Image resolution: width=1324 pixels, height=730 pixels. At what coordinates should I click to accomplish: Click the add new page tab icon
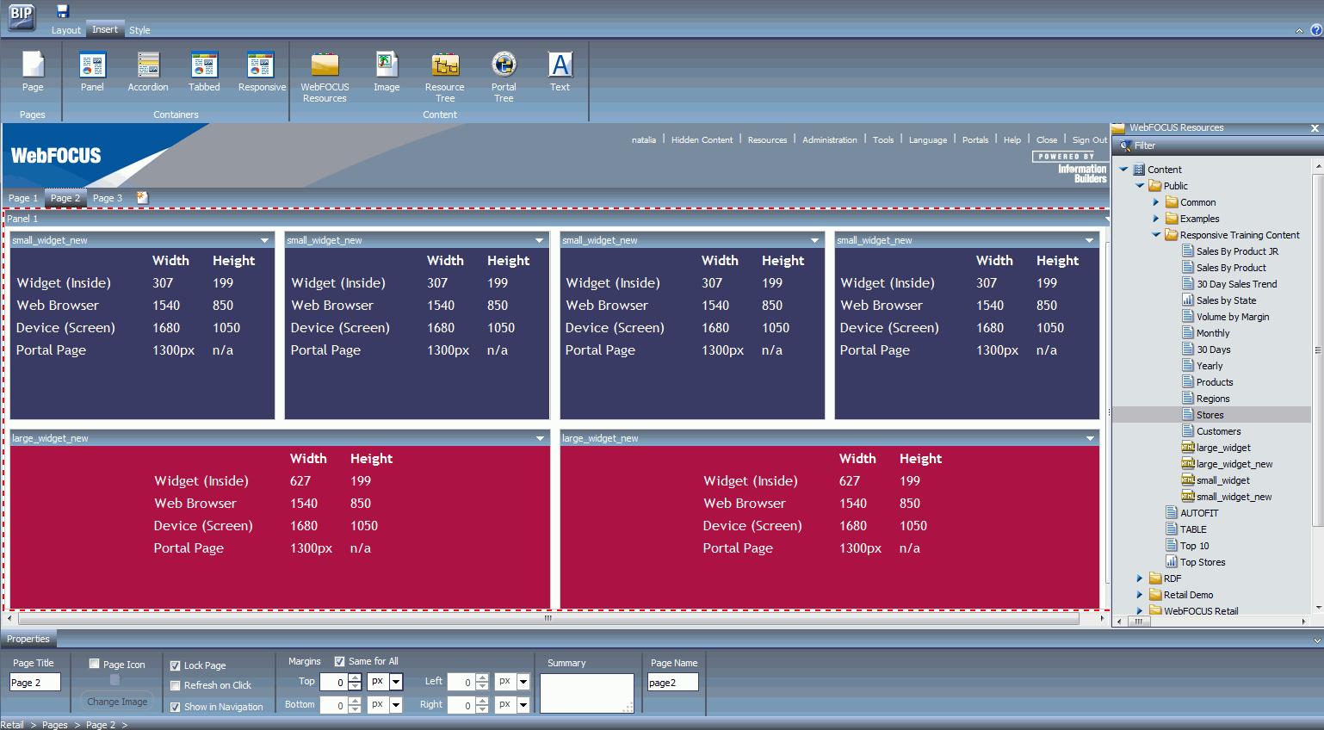click(x=142, y=197)
